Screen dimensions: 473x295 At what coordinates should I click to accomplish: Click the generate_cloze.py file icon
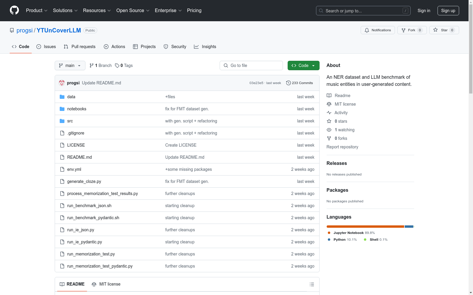(62, 181)
